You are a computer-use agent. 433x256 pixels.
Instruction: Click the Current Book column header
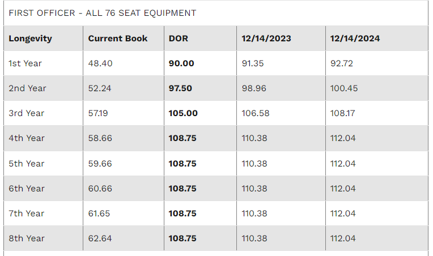117,39
